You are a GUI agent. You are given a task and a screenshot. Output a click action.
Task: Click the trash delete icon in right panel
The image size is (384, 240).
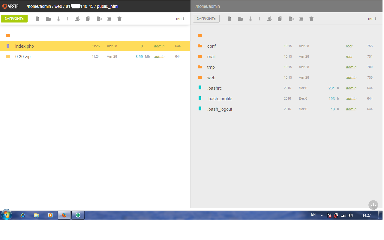pos(311,19)
